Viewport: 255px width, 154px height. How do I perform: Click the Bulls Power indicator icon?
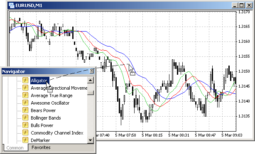click(25, 125)
